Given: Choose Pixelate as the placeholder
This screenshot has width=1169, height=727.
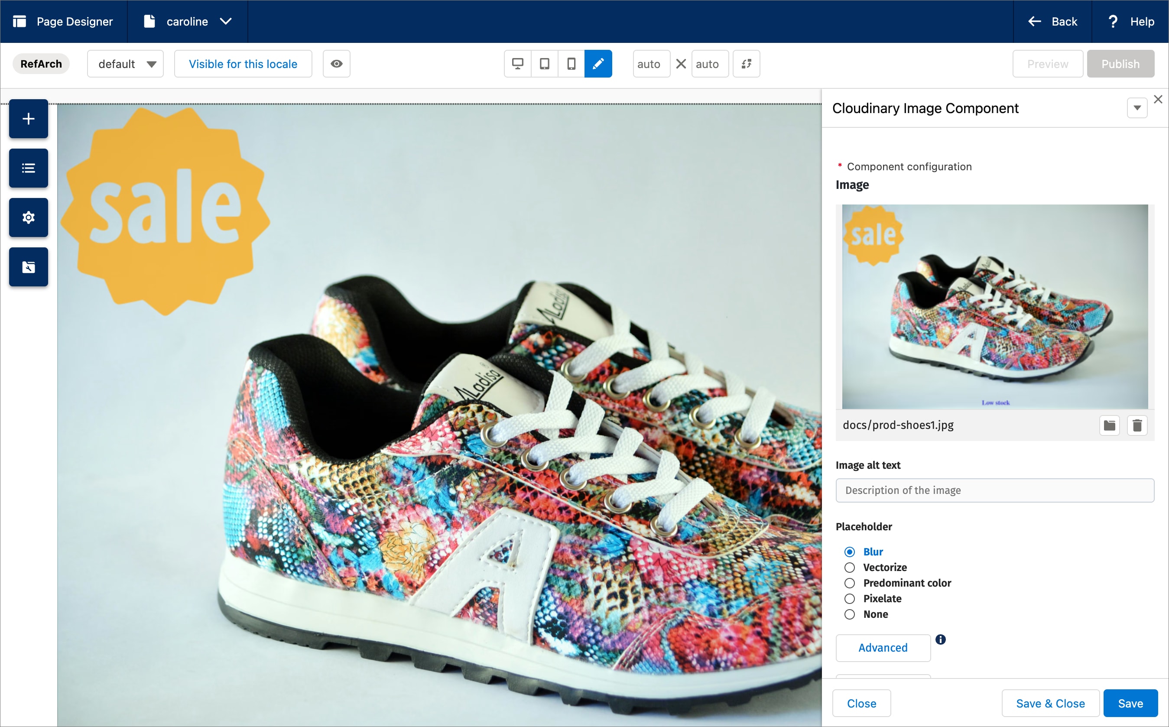Looking at the screenshot, I should point(849,599).
